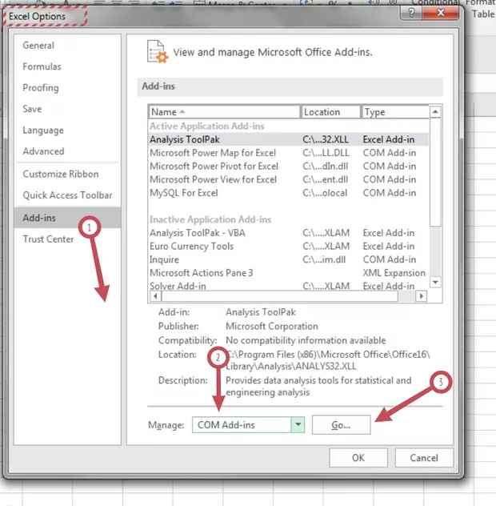Select the MySQL For Excel add-in
The width and height of the screenshot is (496, 506).
point(289,193)
